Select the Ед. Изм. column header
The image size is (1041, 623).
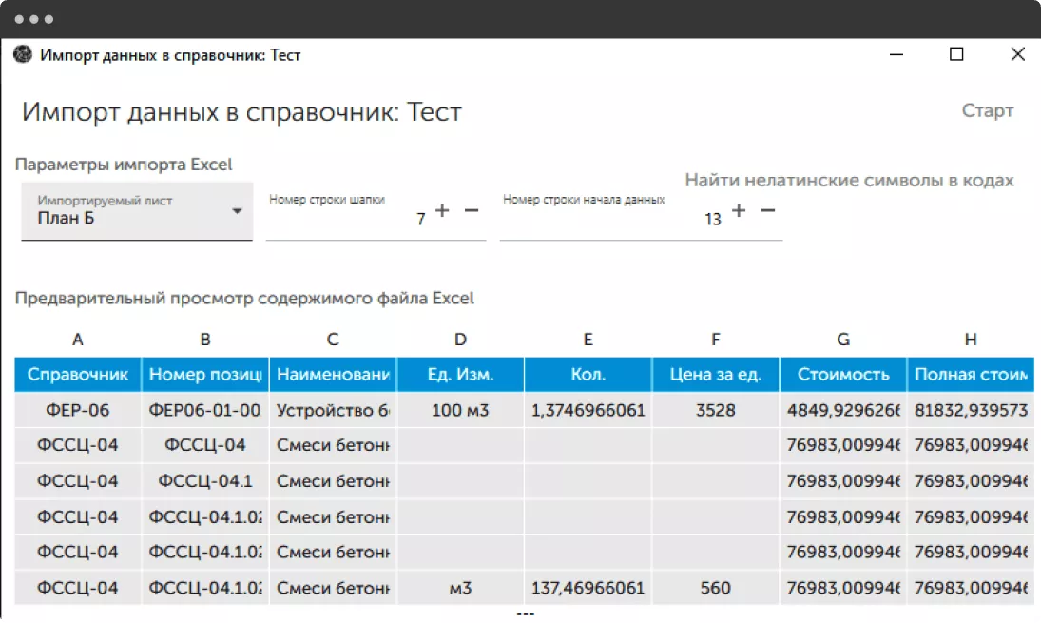(x=460, y=375)
